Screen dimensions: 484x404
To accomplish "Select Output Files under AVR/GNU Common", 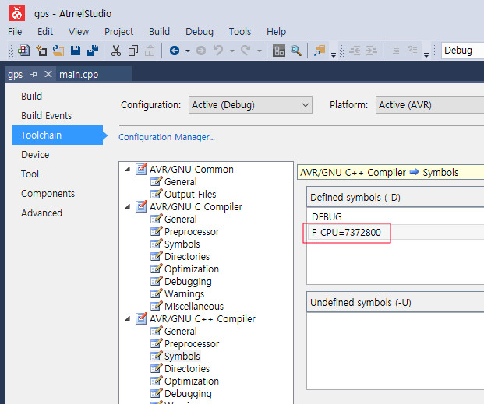I will pos(190,195).
